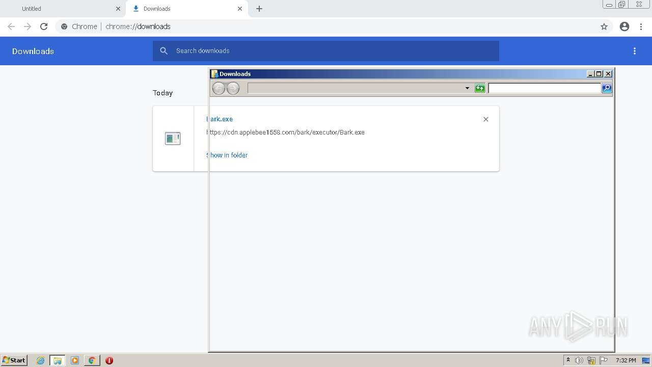652x367 pixels.
Task: Minimize the Downloads explorer window
Action: click(x=590, y=74)
